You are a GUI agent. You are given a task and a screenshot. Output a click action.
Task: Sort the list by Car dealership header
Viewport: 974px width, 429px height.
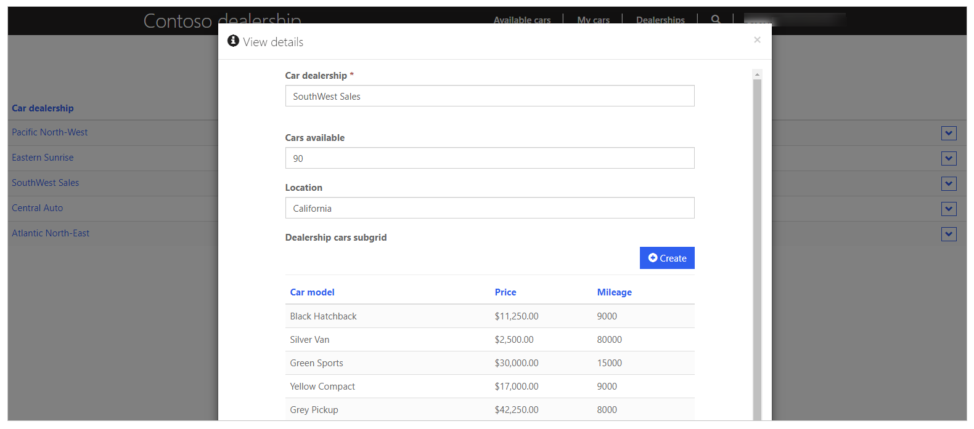(43, 108)
